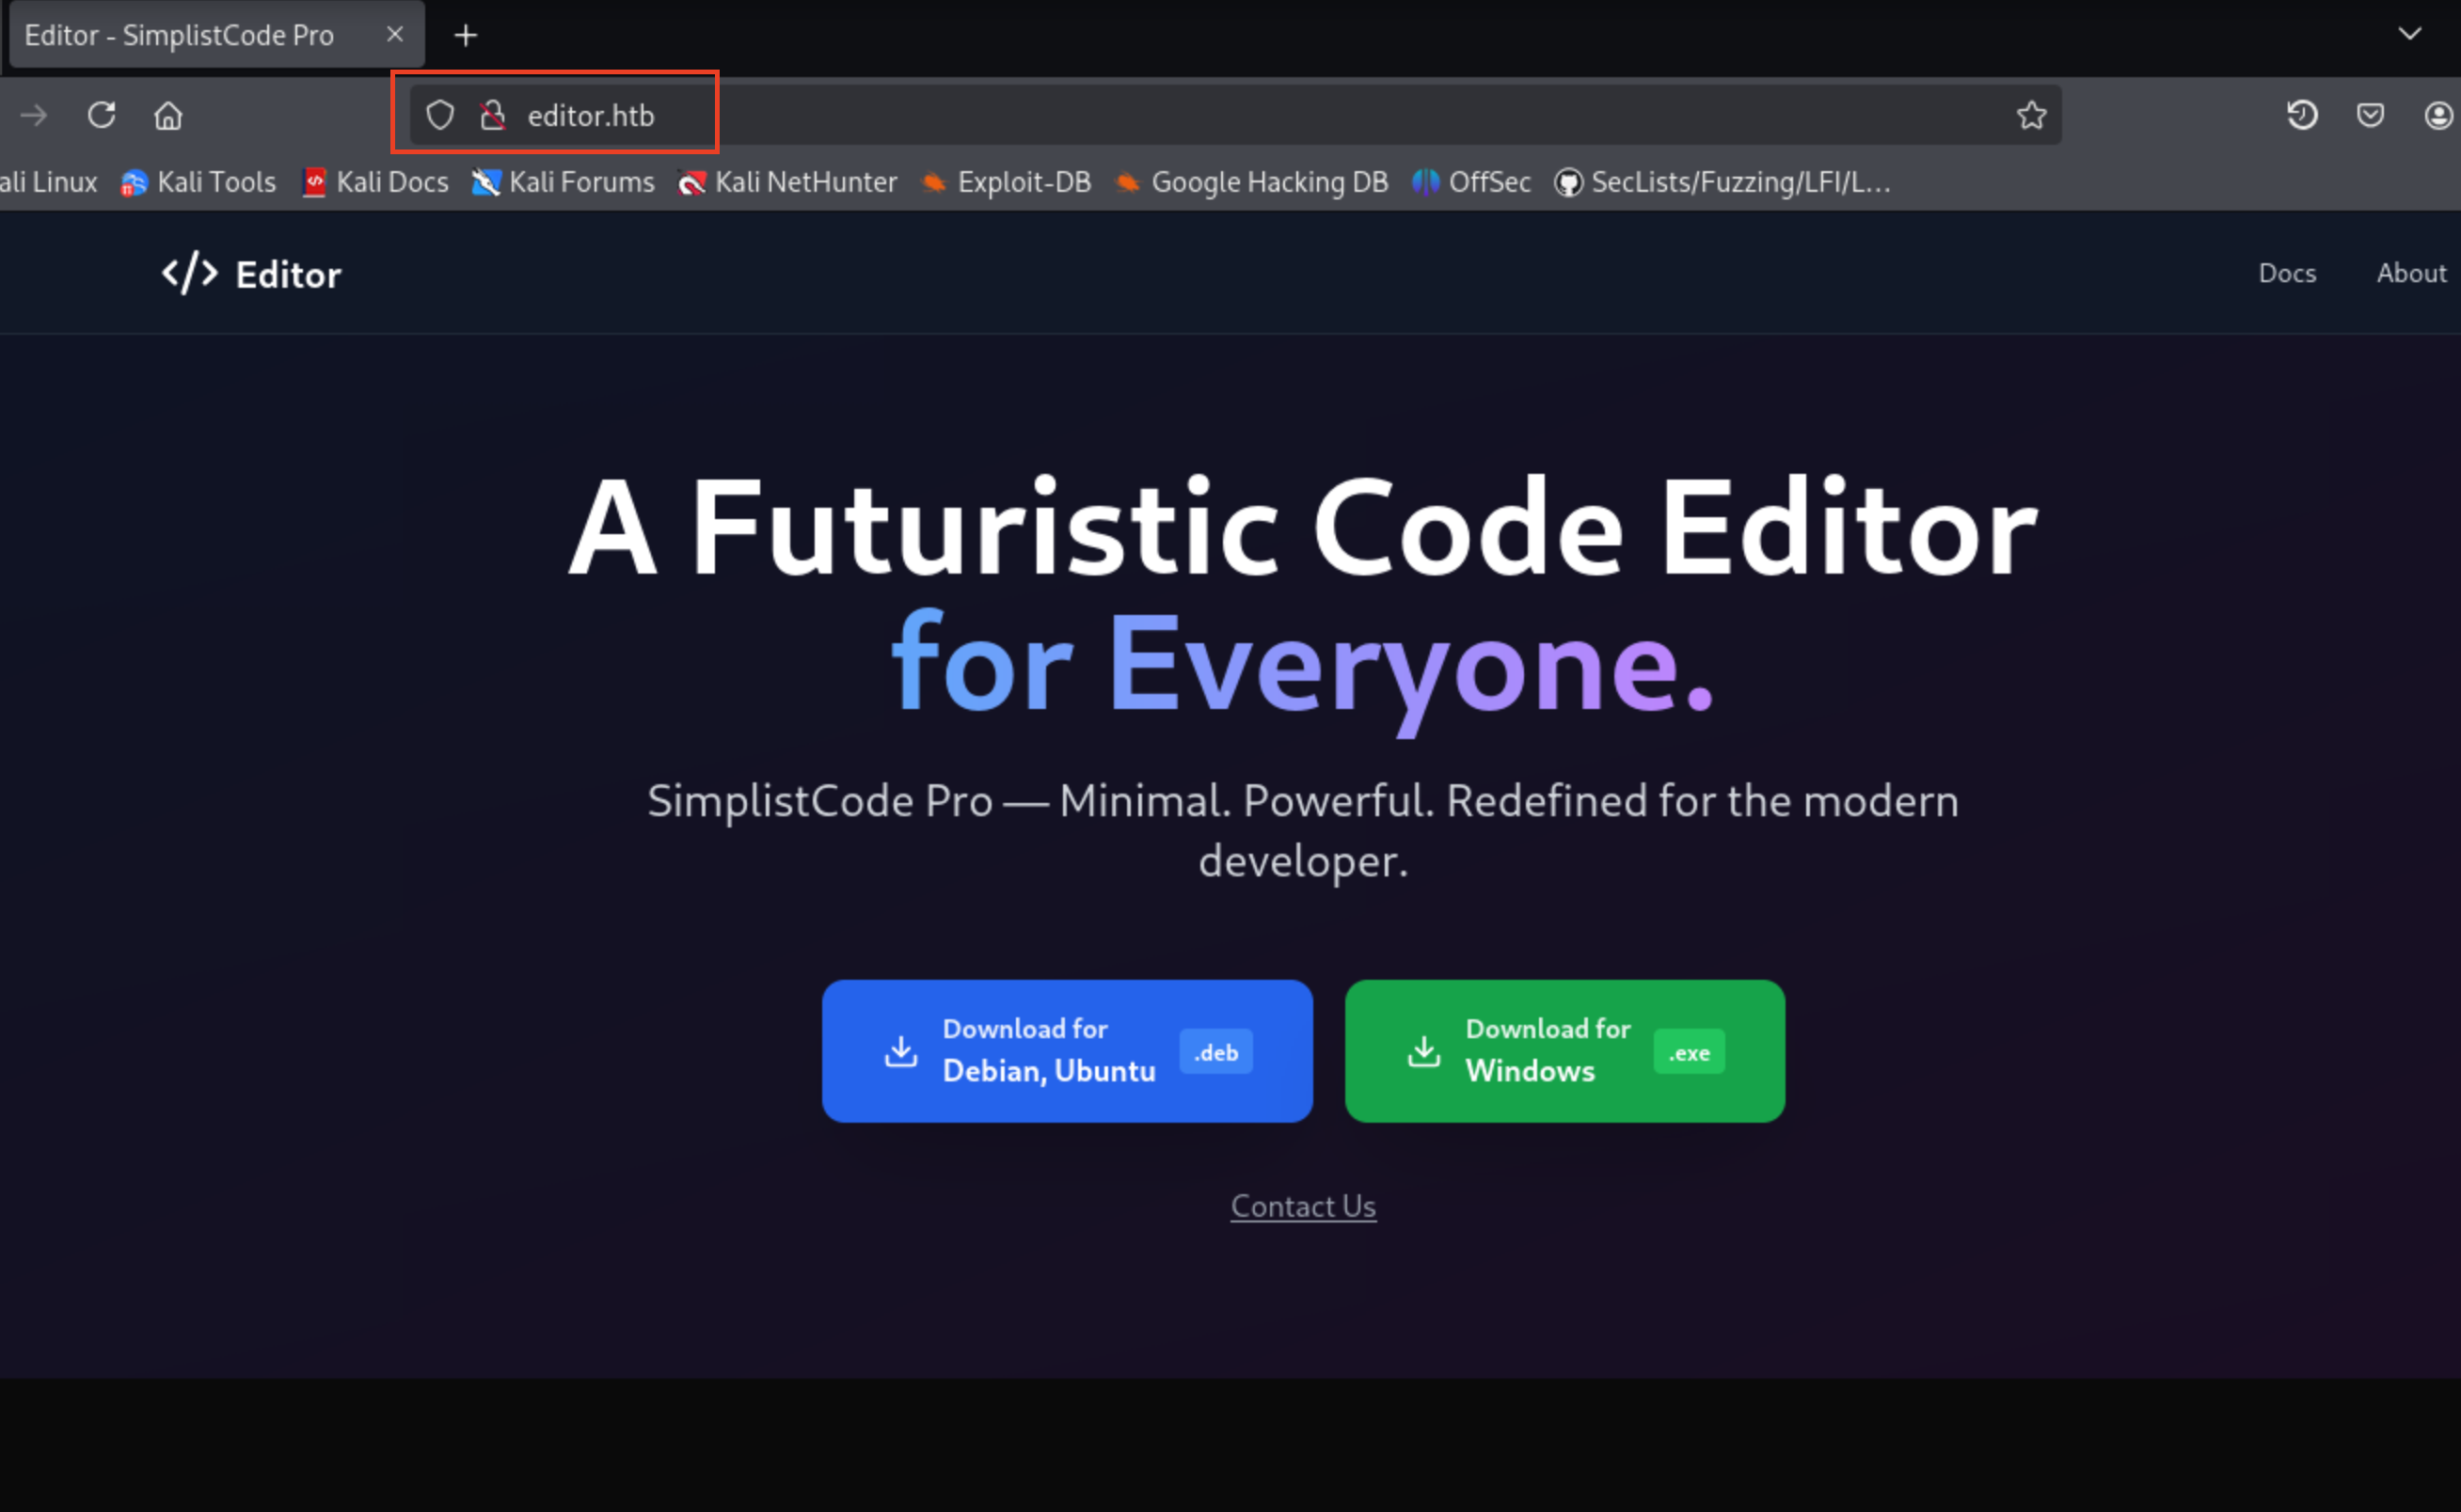This screenshot has height=1512, width=2461.
Task: Download the .deb for Debian, Ubuntu
Action: click(x=1067, y=1050)
